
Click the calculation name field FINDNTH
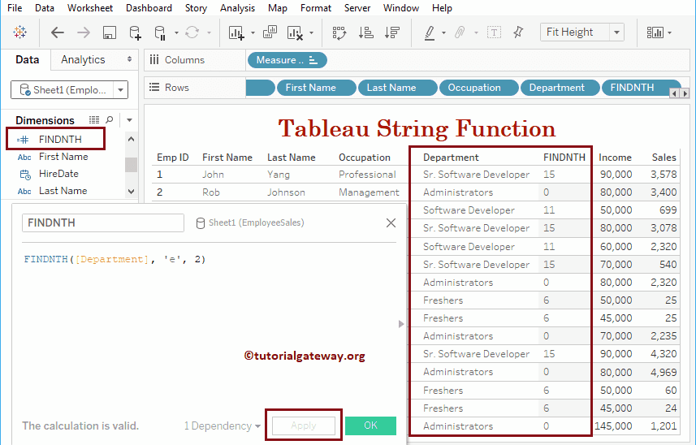click(103, 222)
